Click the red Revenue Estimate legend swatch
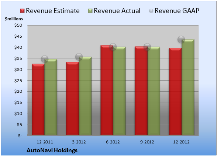This screenshot has width=217, height=156. click(22, 11)
